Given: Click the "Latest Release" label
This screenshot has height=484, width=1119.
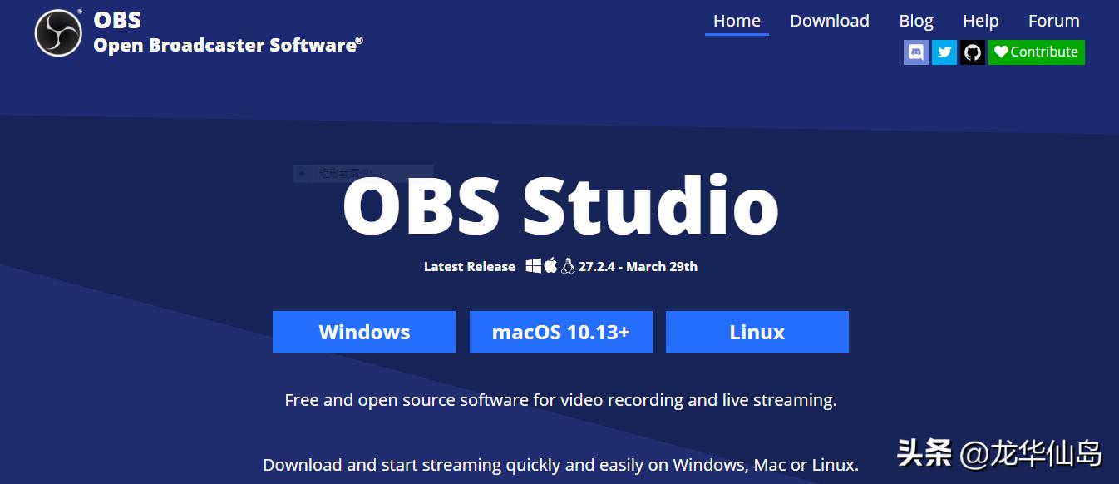Looking at the screenshot, I should click(470, 267).
